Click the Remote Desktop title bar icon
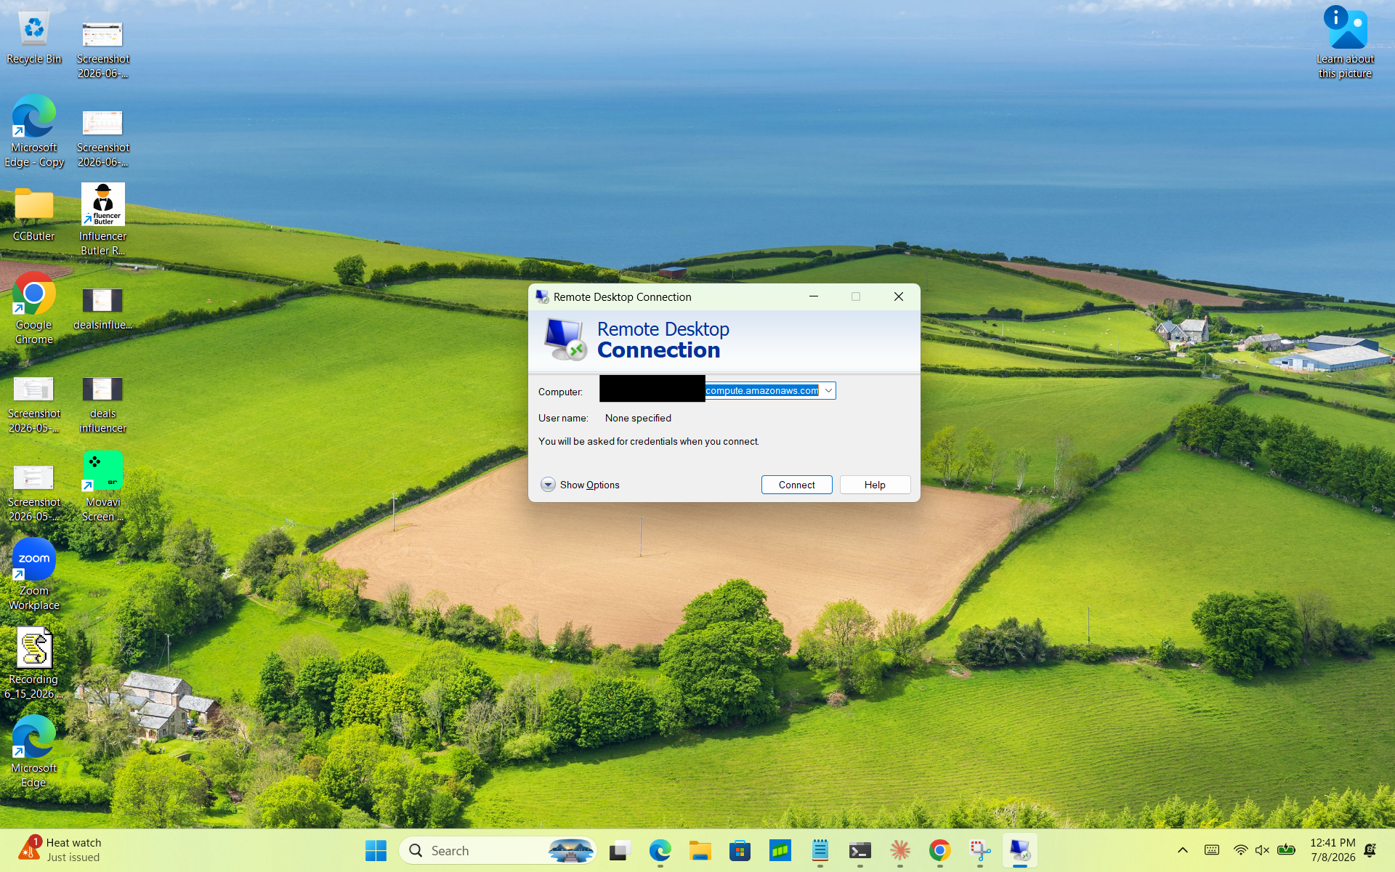Screen dimensions: 1395x872 pyautogui.click(x=542, y=296)
